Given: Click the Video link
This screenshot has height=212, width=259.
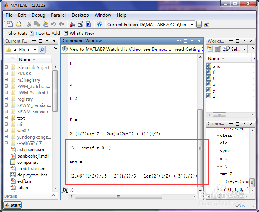Looking at the screenshot, I should tap(135, 49).
